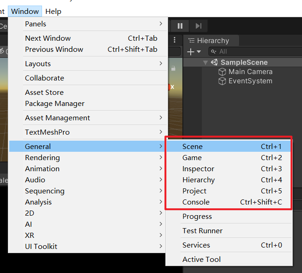Expand the Audio submenu
Screen dimensions: 302x273
[88, 180]
